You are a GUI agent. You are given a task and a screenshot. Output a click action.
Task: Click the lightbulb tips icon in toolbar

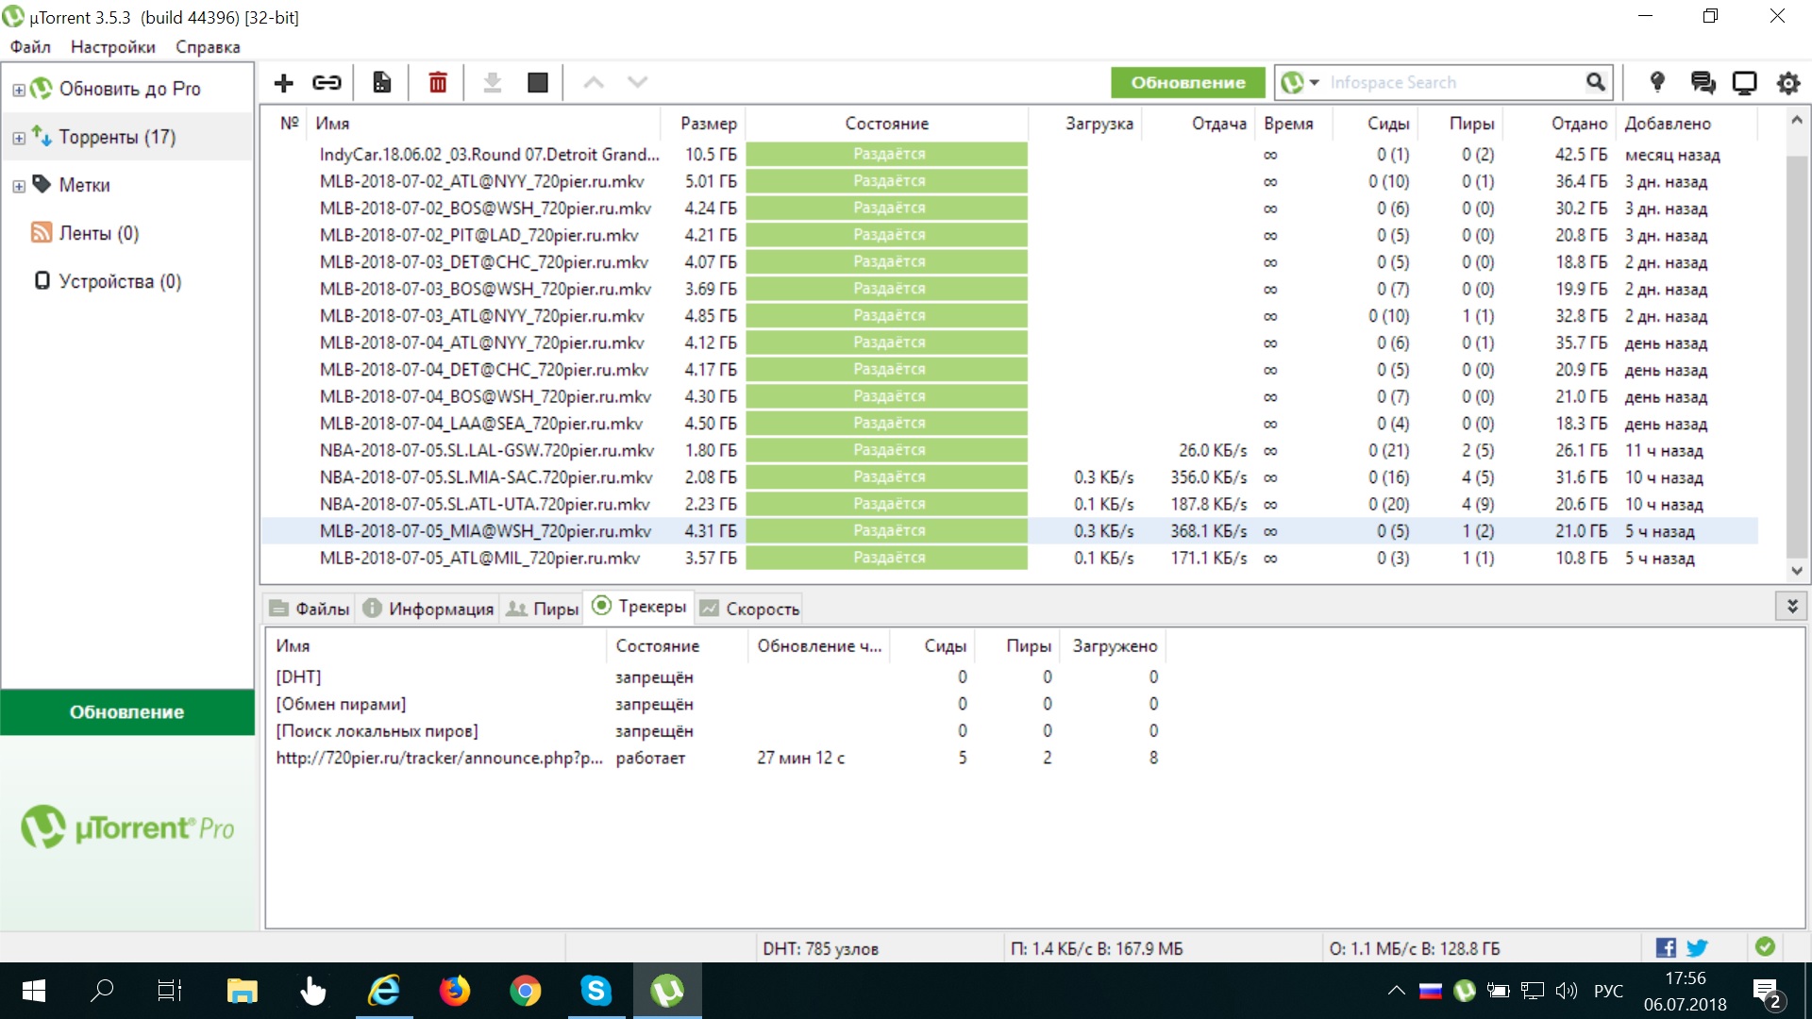1657,83
